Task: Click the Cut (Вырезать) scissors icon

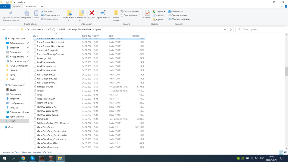Action: (x=43, y=12)
